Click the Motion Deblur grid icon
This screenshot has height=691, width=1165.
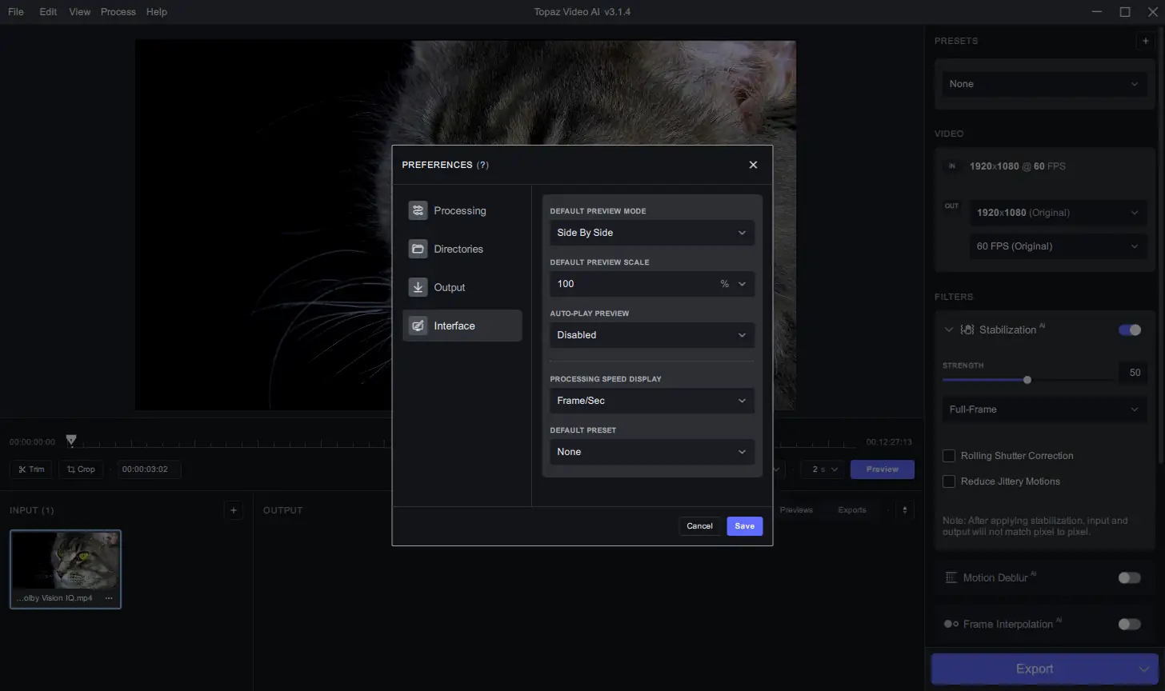[951, 577]
